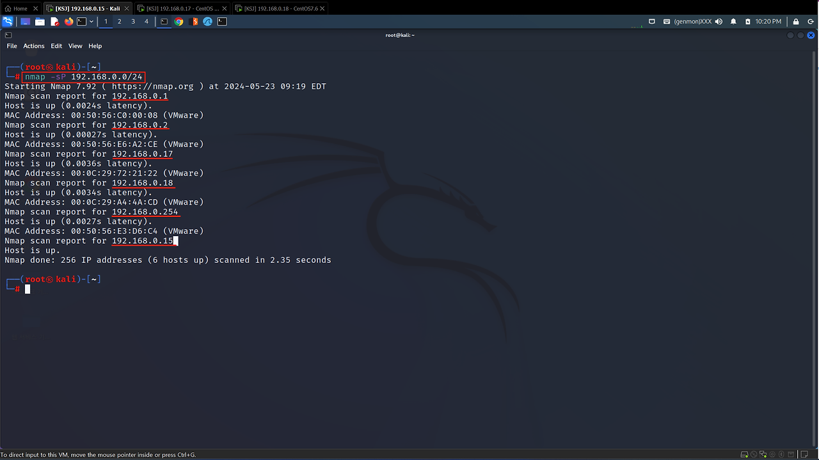Open the terminal View menu

point(76,46)
